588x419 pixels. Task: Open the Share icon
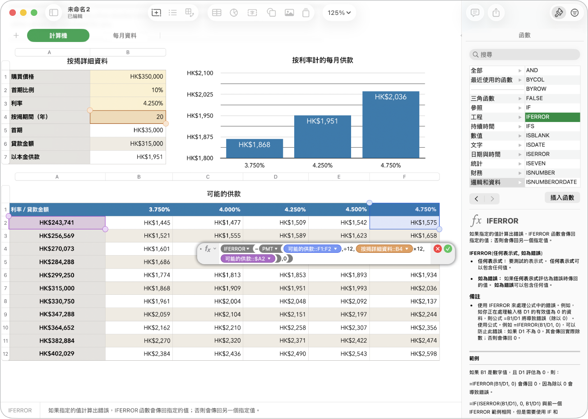[496, 13]
